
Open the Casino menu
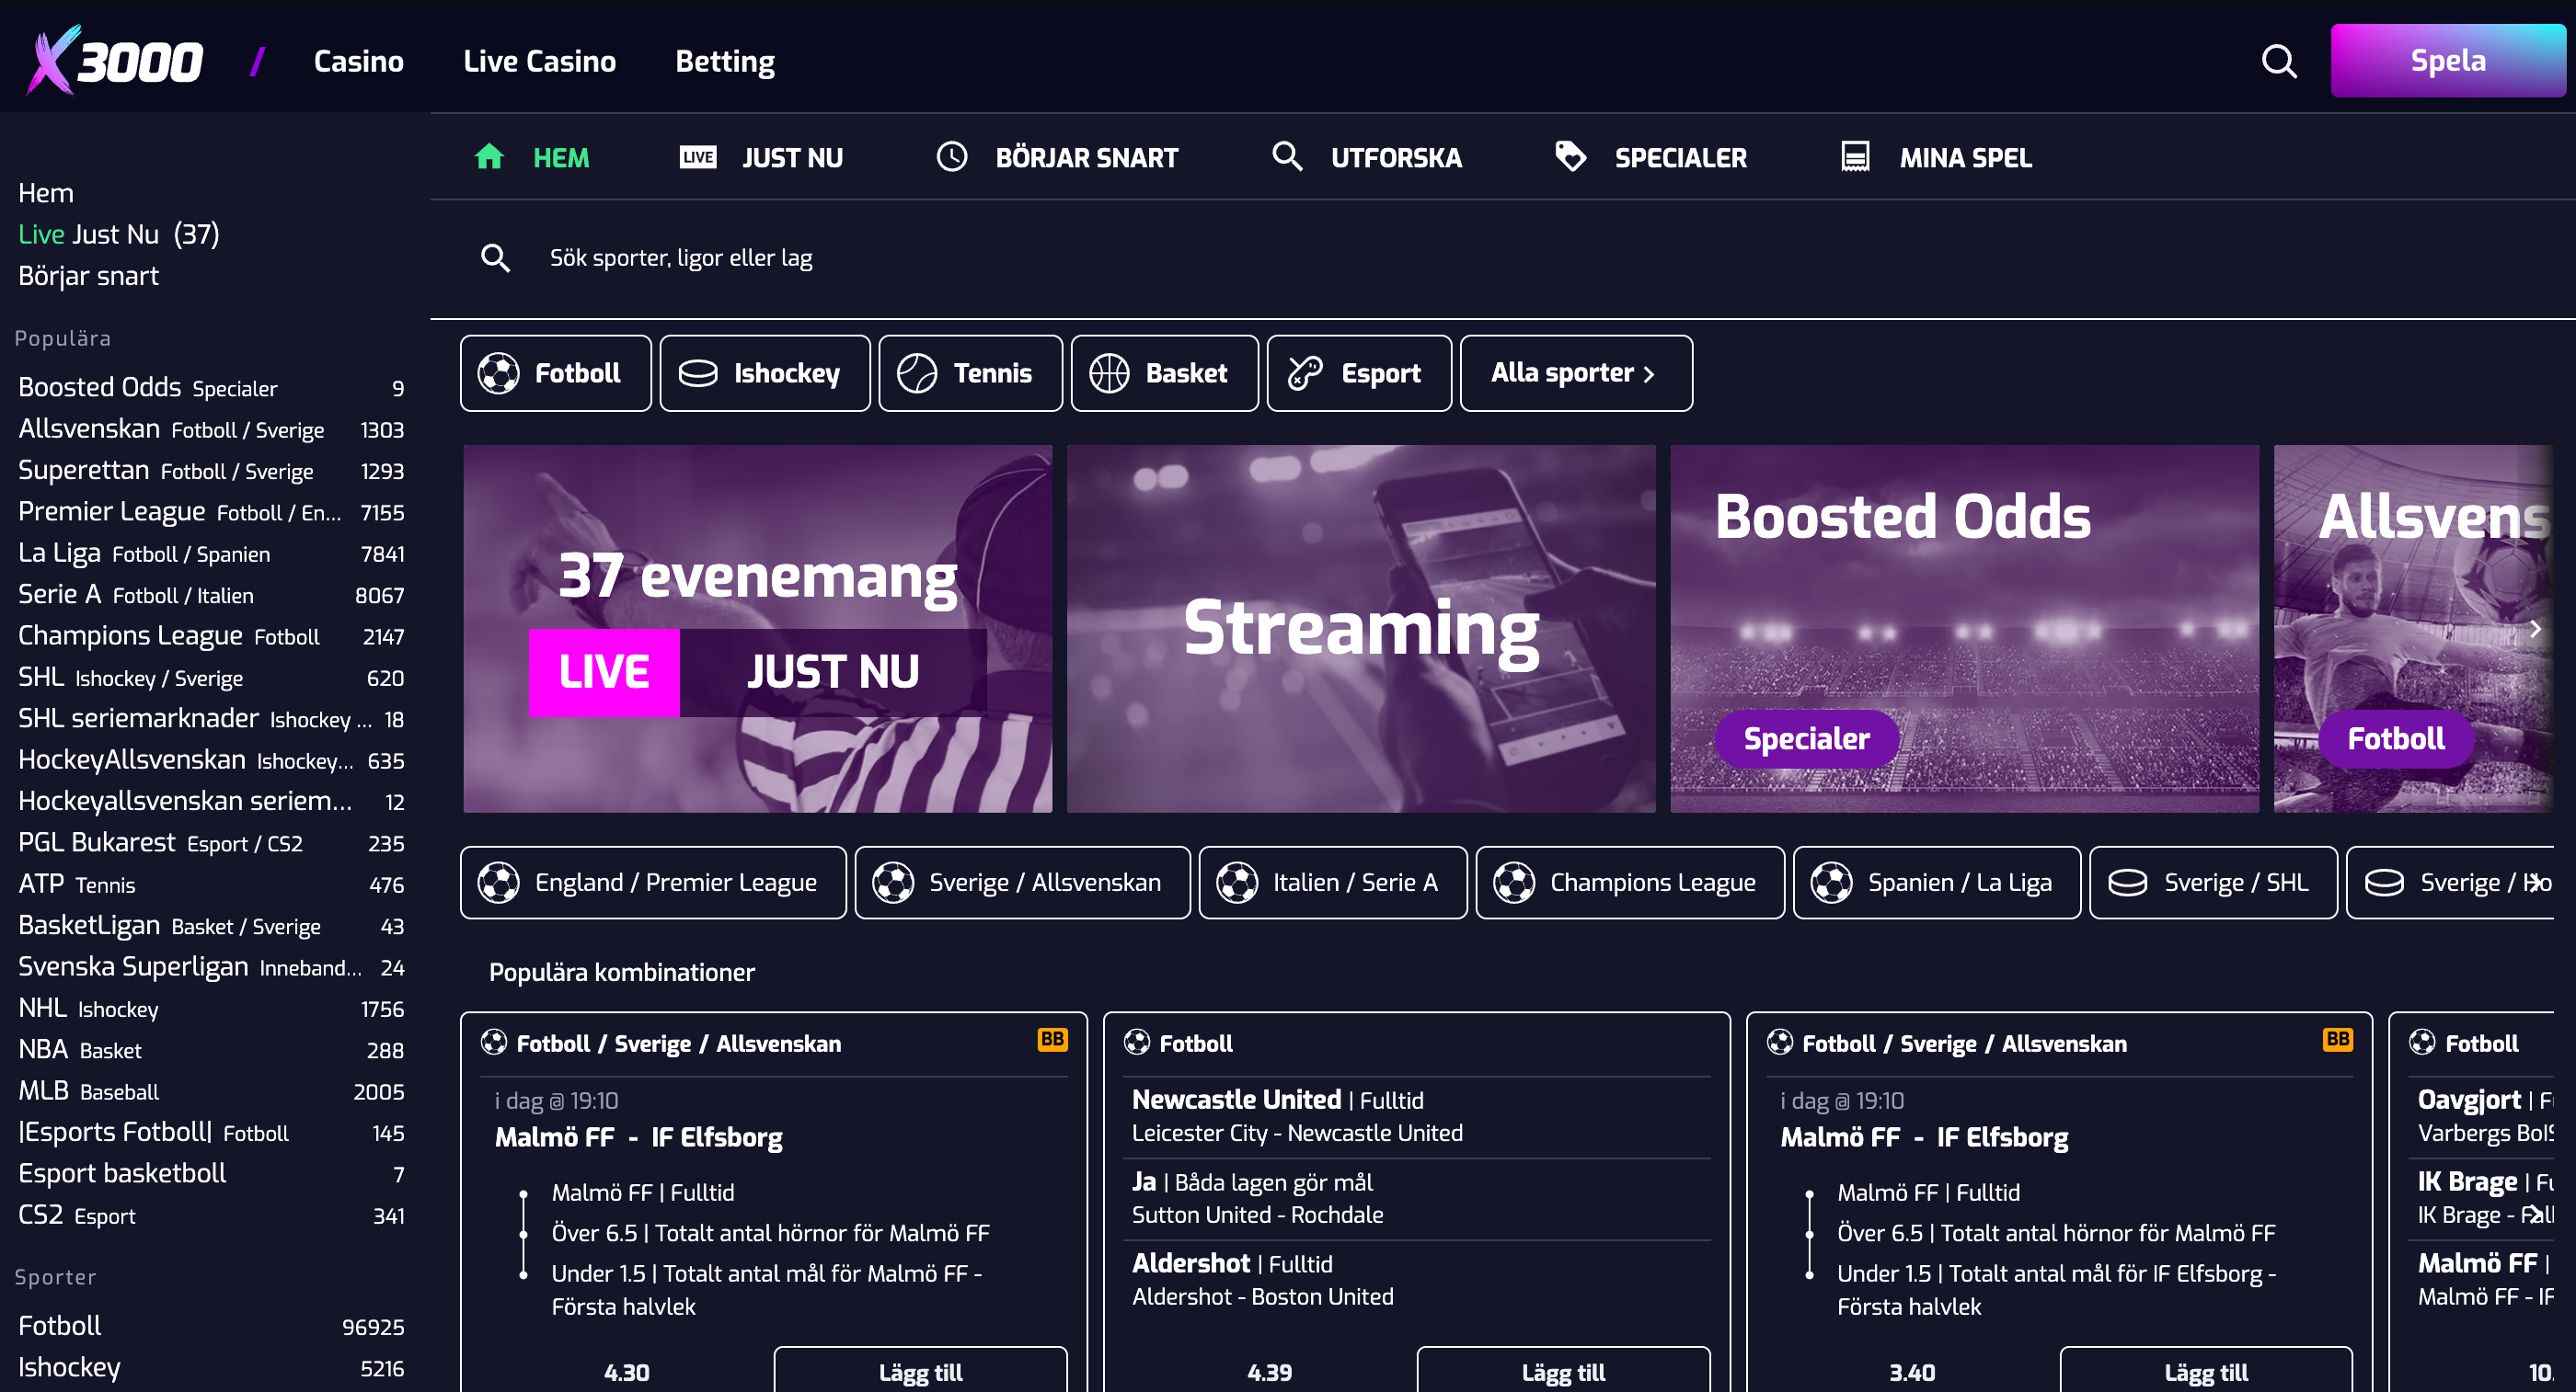point(358,61)
